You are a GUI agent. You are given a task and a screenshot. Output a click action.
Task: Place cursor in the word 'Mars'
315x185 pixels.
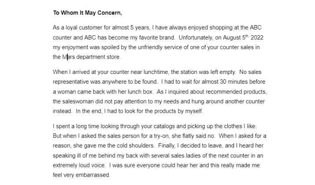point(68,57)
